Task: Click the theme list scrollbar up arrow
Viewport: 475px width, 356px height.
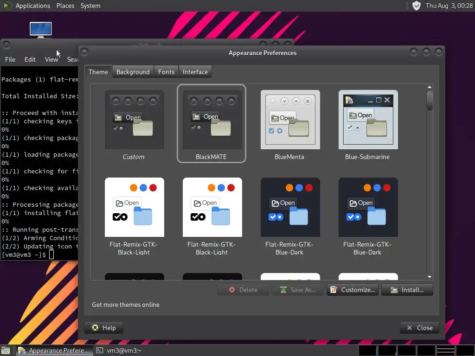Action: click(429, 87)
